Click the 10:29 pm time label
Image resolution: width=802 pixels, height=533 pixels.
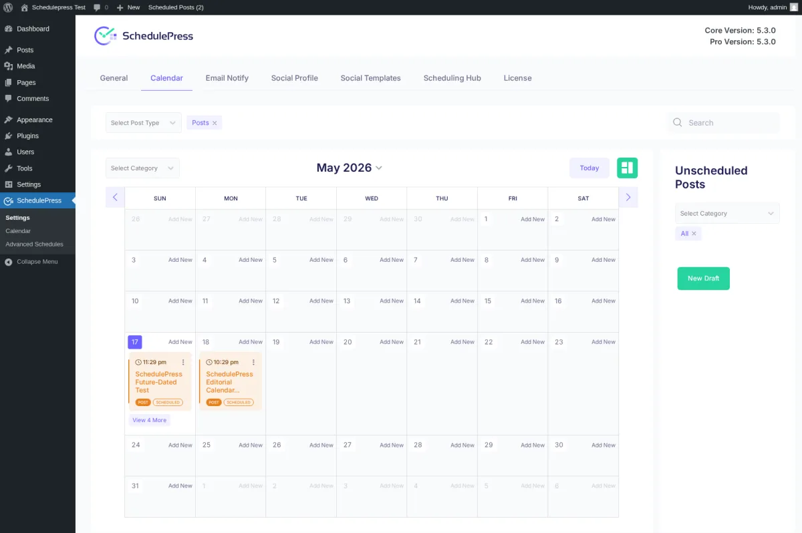tap(222, 362)
